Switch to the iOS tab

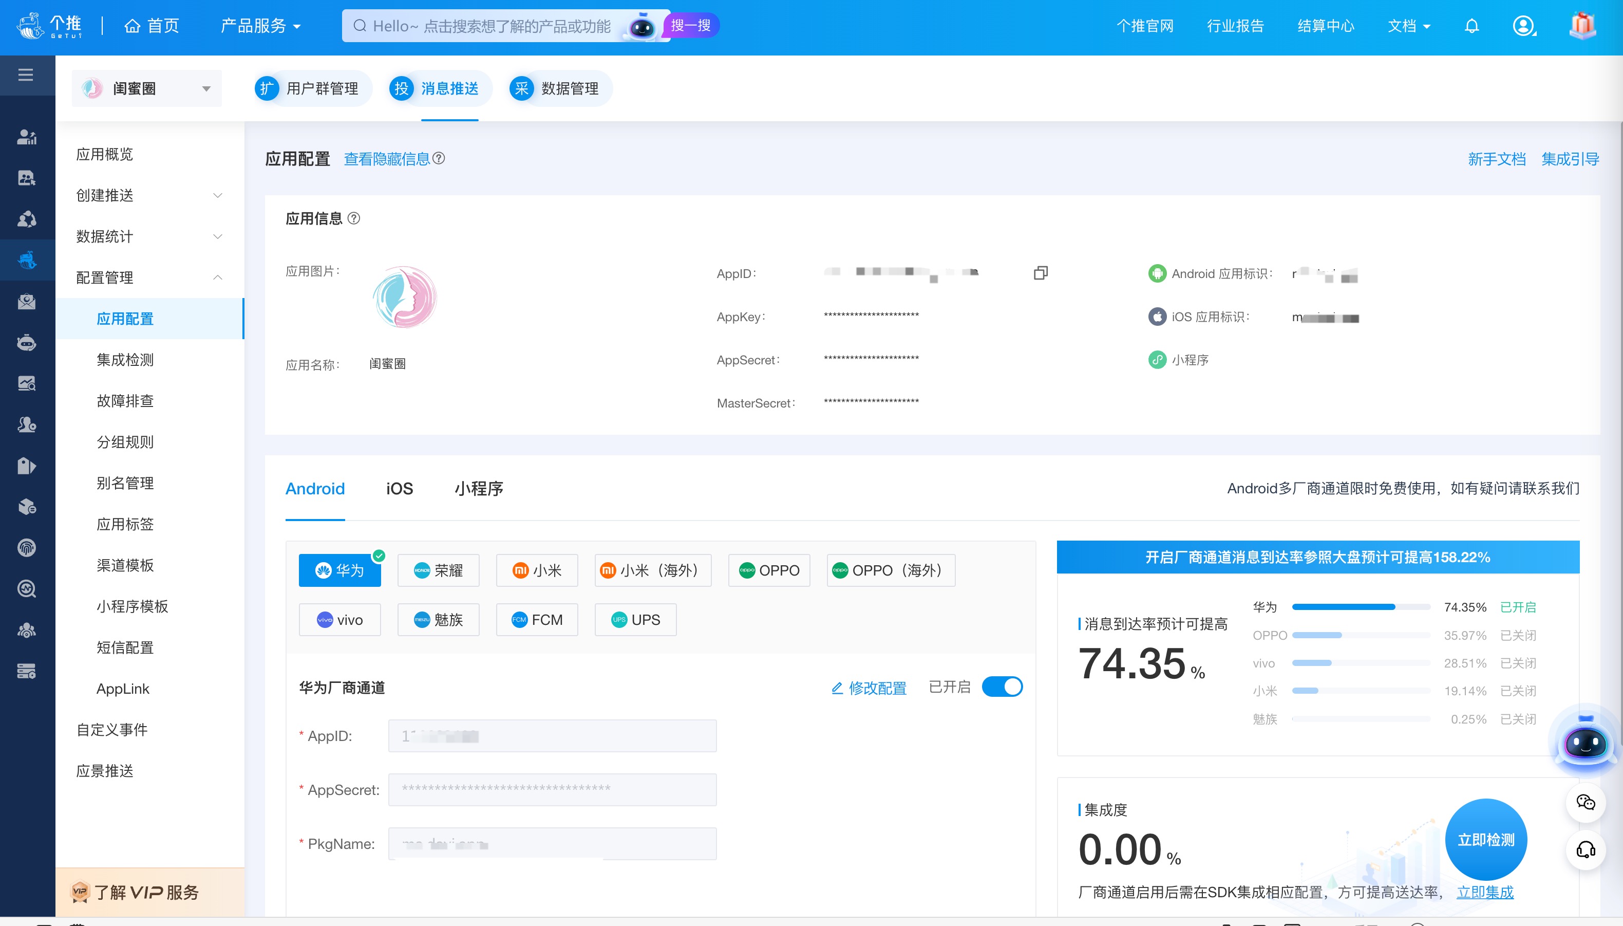399,489
